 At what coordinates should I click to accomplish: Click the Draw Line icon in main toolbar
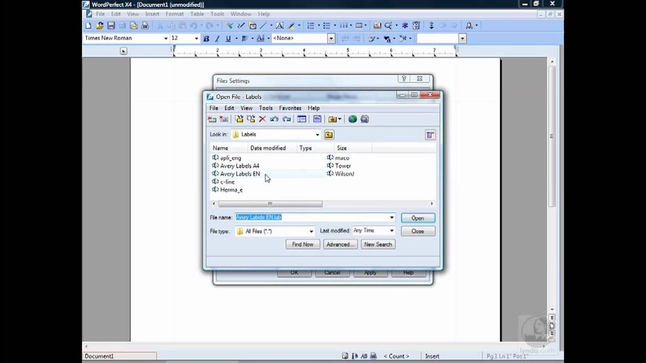point(263,26)
